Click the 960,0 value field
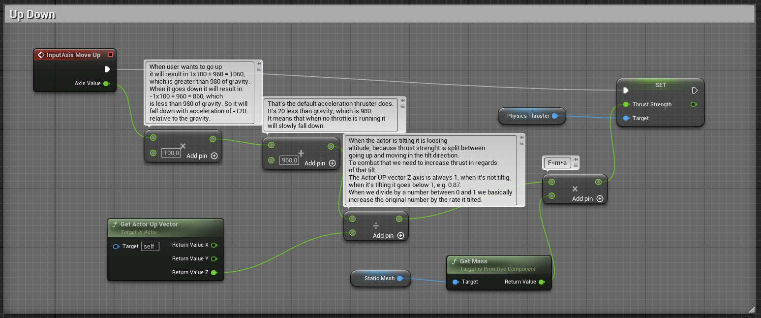 pyautogui.click(x=289, y=160)
